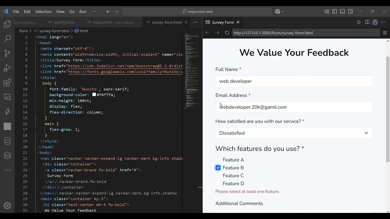Toggle Secondary Side Bar layout icon
This screenshot has width=390, height=219.
[x=350, y=12]
